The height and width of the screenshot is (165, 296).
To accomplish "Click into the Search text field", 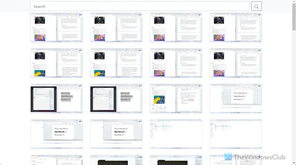I will (140, 6).
